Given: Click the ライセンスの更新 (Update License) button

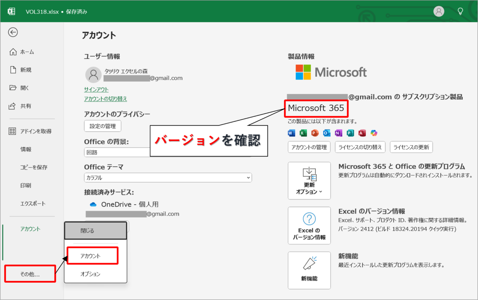Looking at the screenshot, I should pyautogui.click(x=412, y=147).
